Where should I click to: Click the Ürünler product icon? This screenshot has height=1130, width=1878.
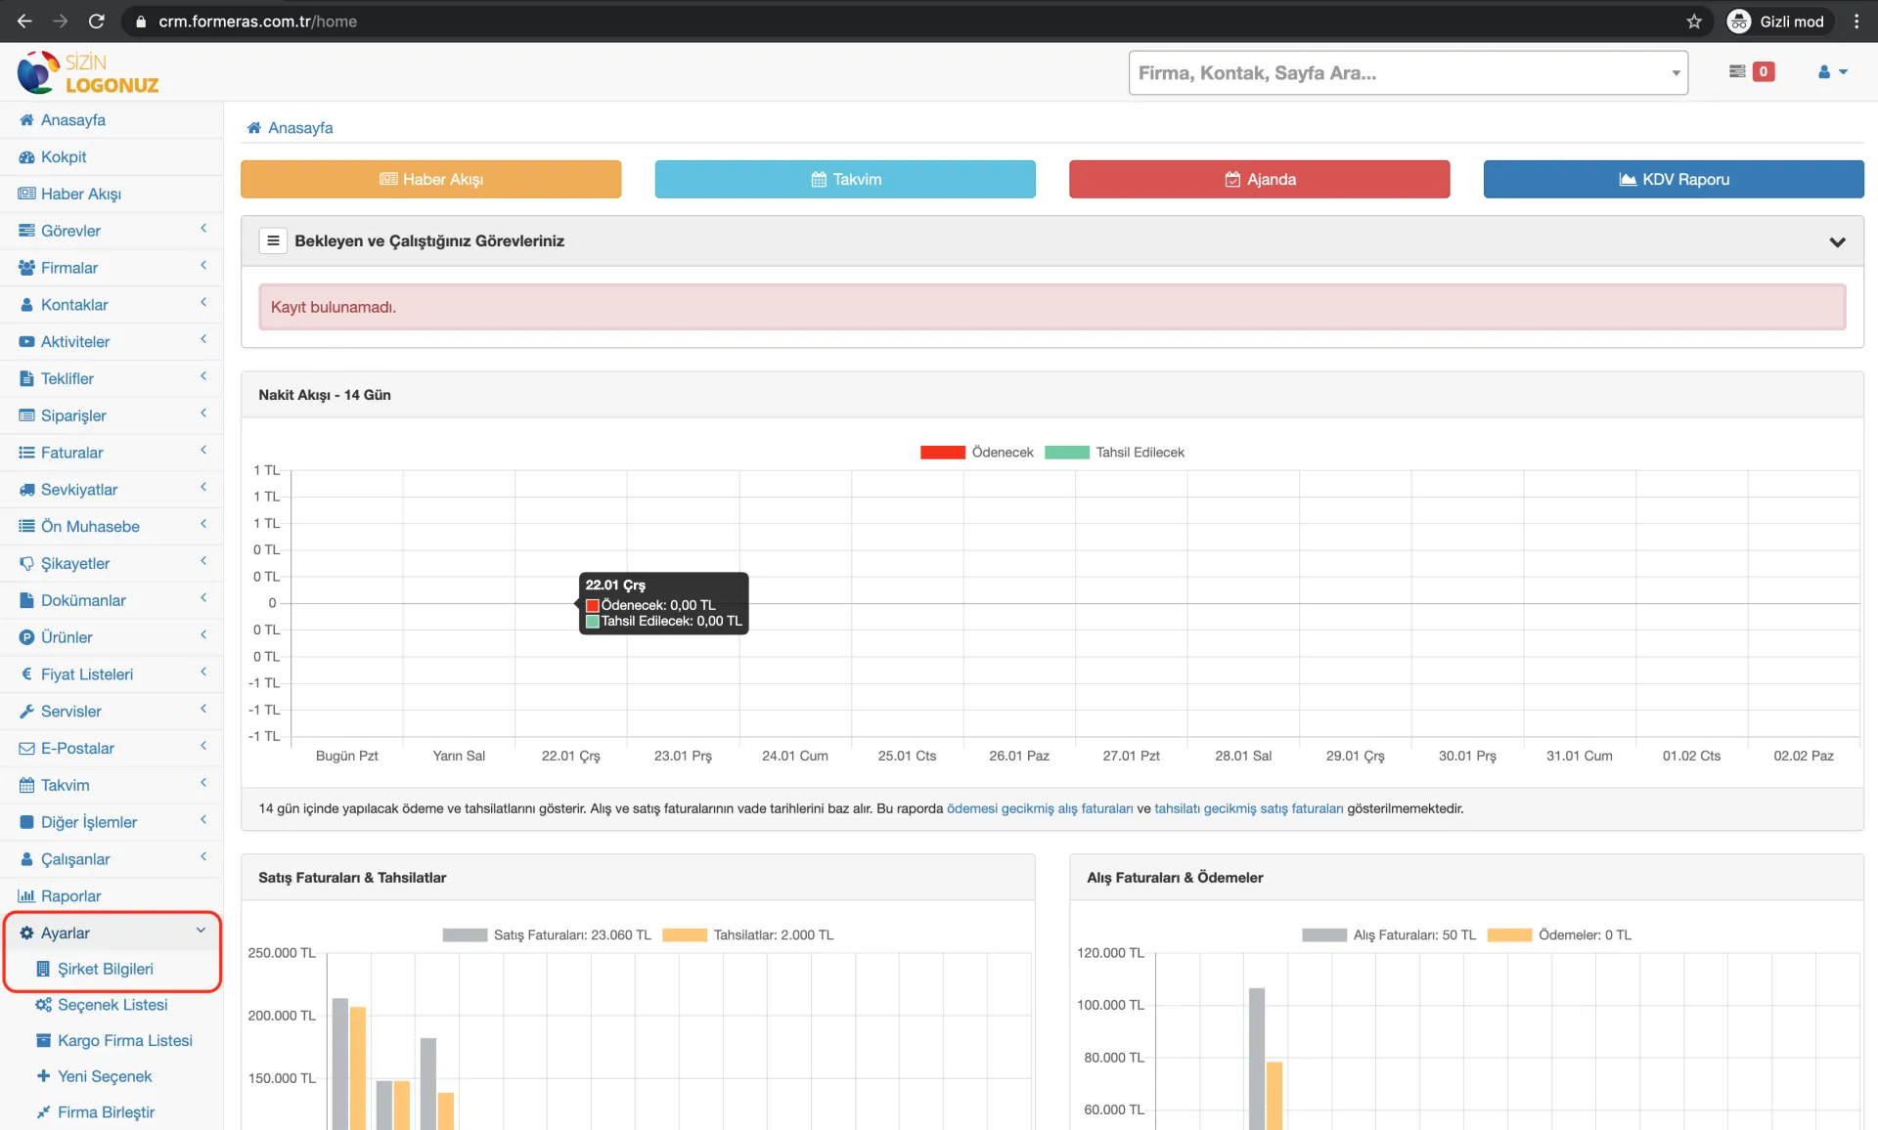coord(26,637)
